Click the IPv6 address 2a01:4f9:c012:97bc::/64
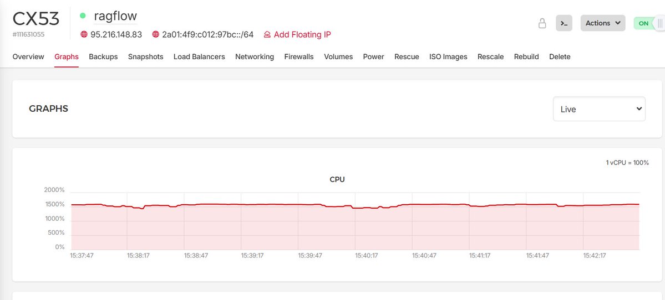This screenshot has height=300, width=665. pyautogui.click(x=208, y=34)
